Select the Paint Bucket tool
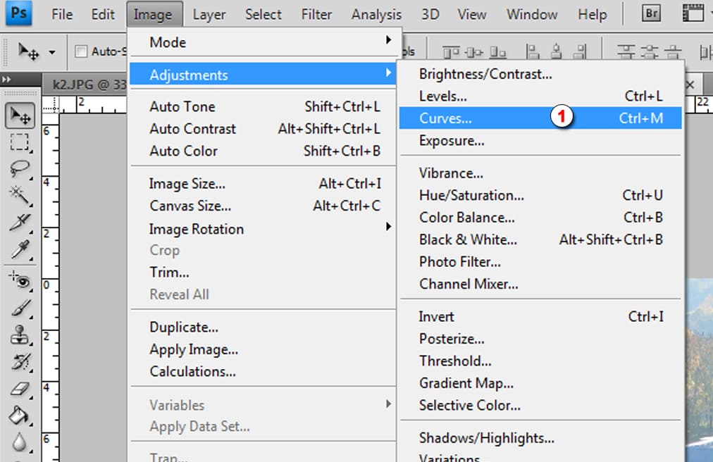713x462 pixels. [19, 416]
